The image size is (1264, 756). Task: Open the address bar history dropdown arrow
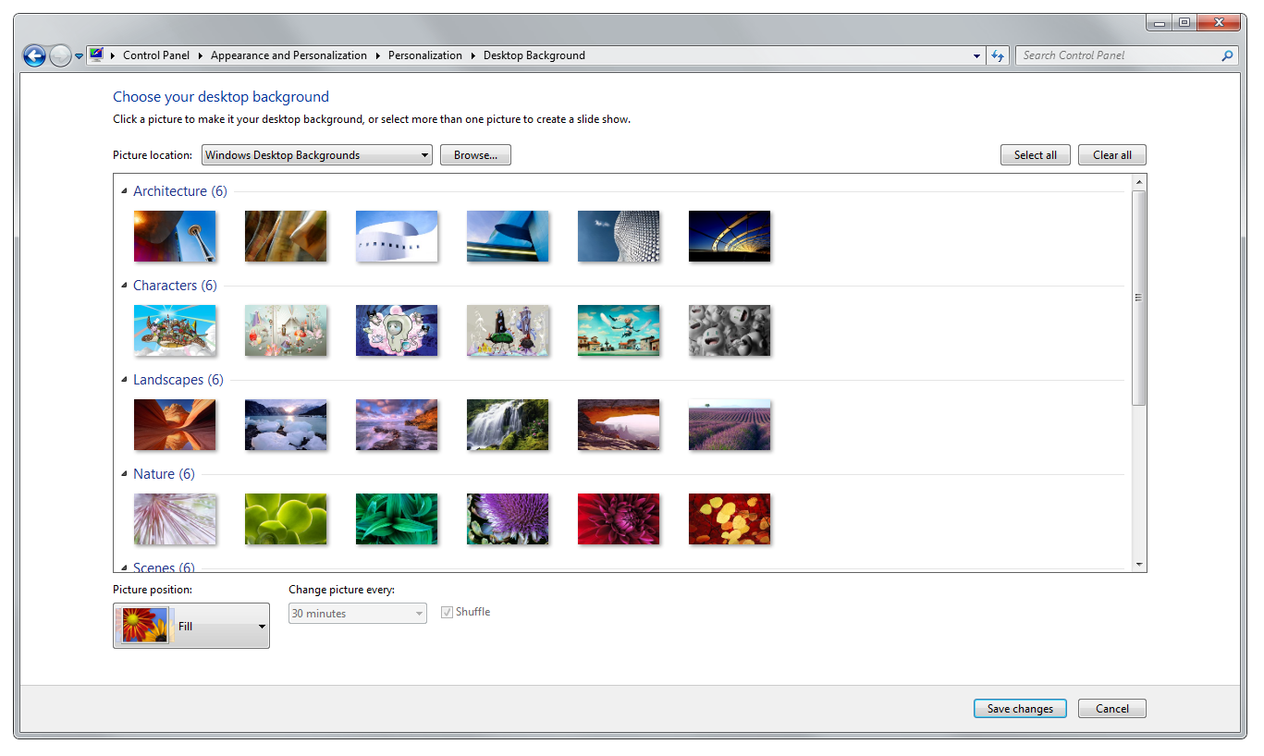[976, 55]
